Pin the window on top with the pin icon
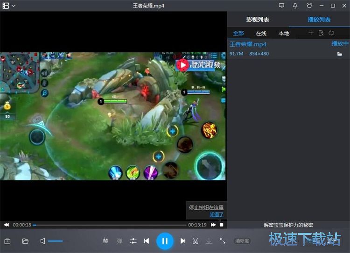Screen dimensions: 350x253 pyautogui.click(x=295, y=6)
